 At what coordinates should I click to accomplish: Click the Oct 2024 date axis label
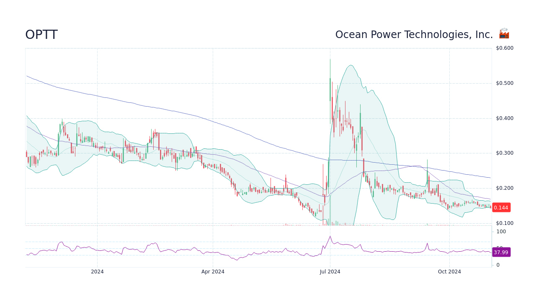click(449, 272)
